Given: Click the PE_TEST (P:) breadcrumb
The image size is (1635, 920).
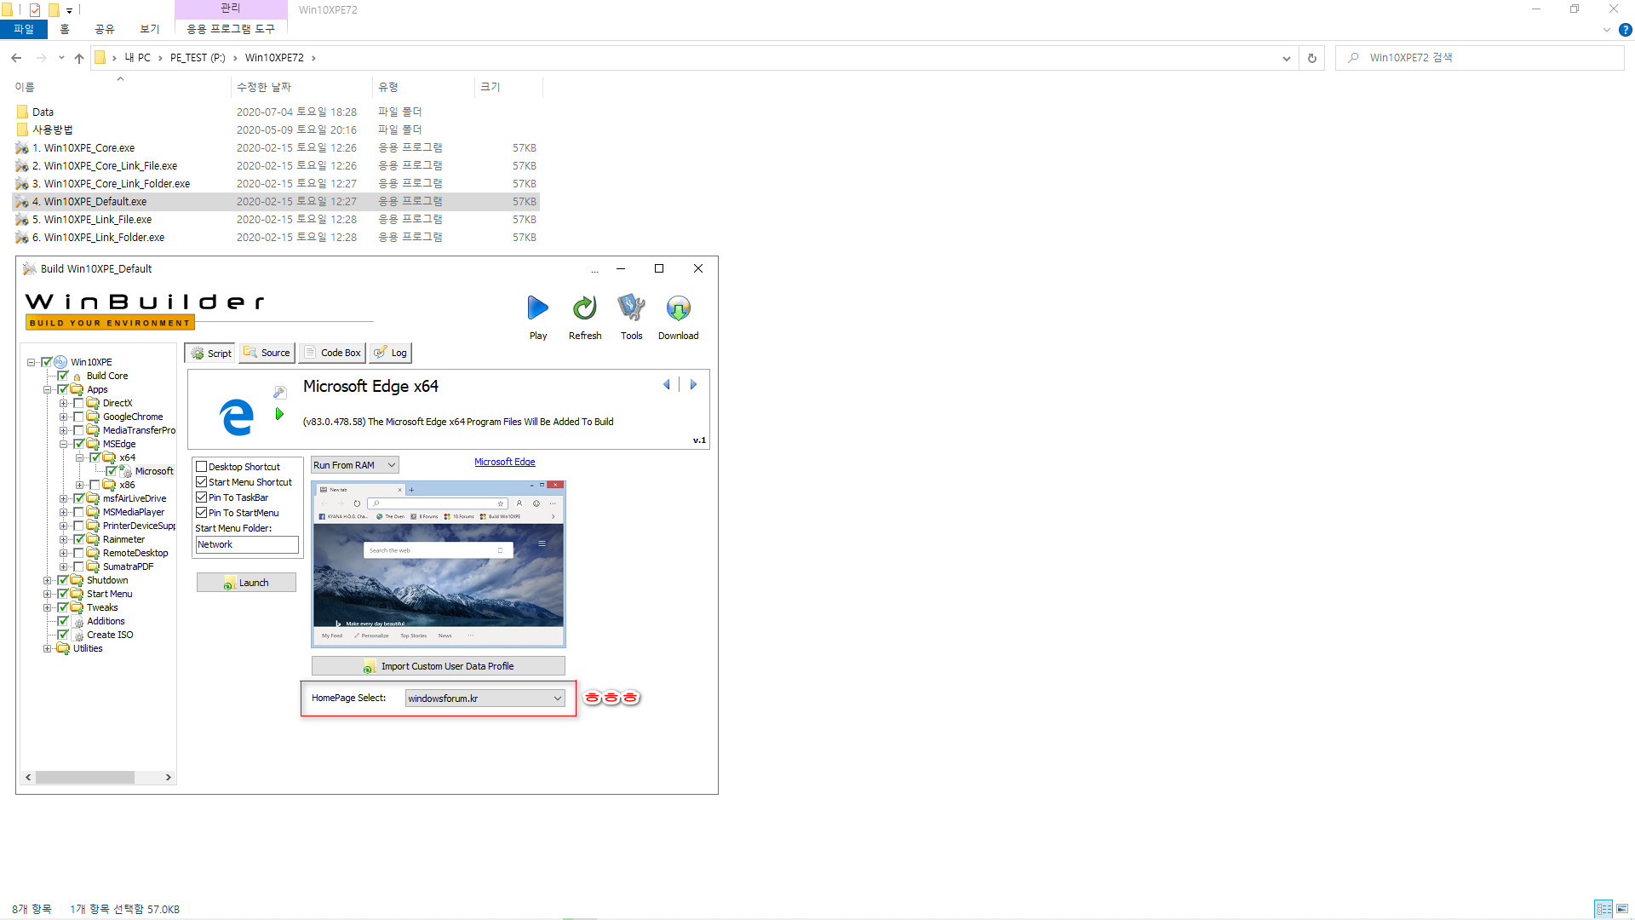Looking at the screenshot, I should [x=198, y=58].
